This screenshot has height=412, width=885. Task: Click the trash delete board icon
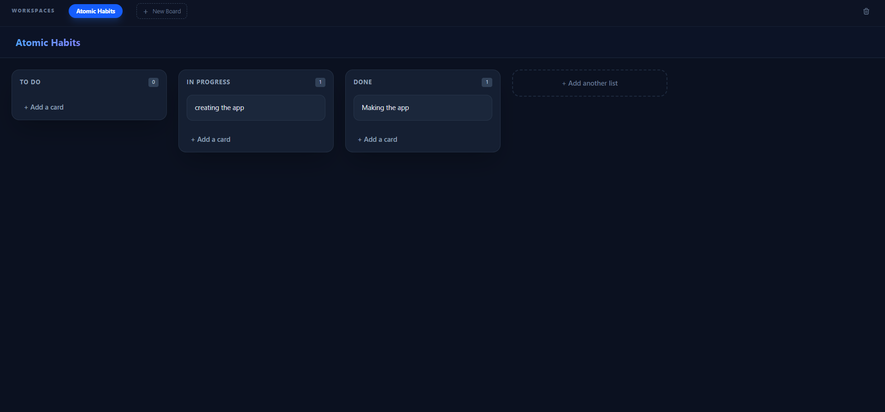coord(866,11)
